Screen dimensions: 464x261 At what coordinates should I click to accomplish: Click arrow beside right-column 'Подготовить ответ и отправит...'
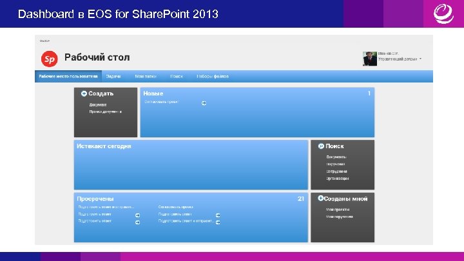(218, 222)
